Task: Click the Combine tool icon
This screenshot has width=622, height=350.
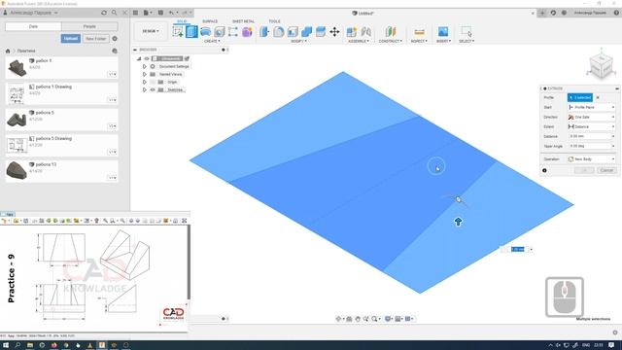Action: [x=307, y=32]
